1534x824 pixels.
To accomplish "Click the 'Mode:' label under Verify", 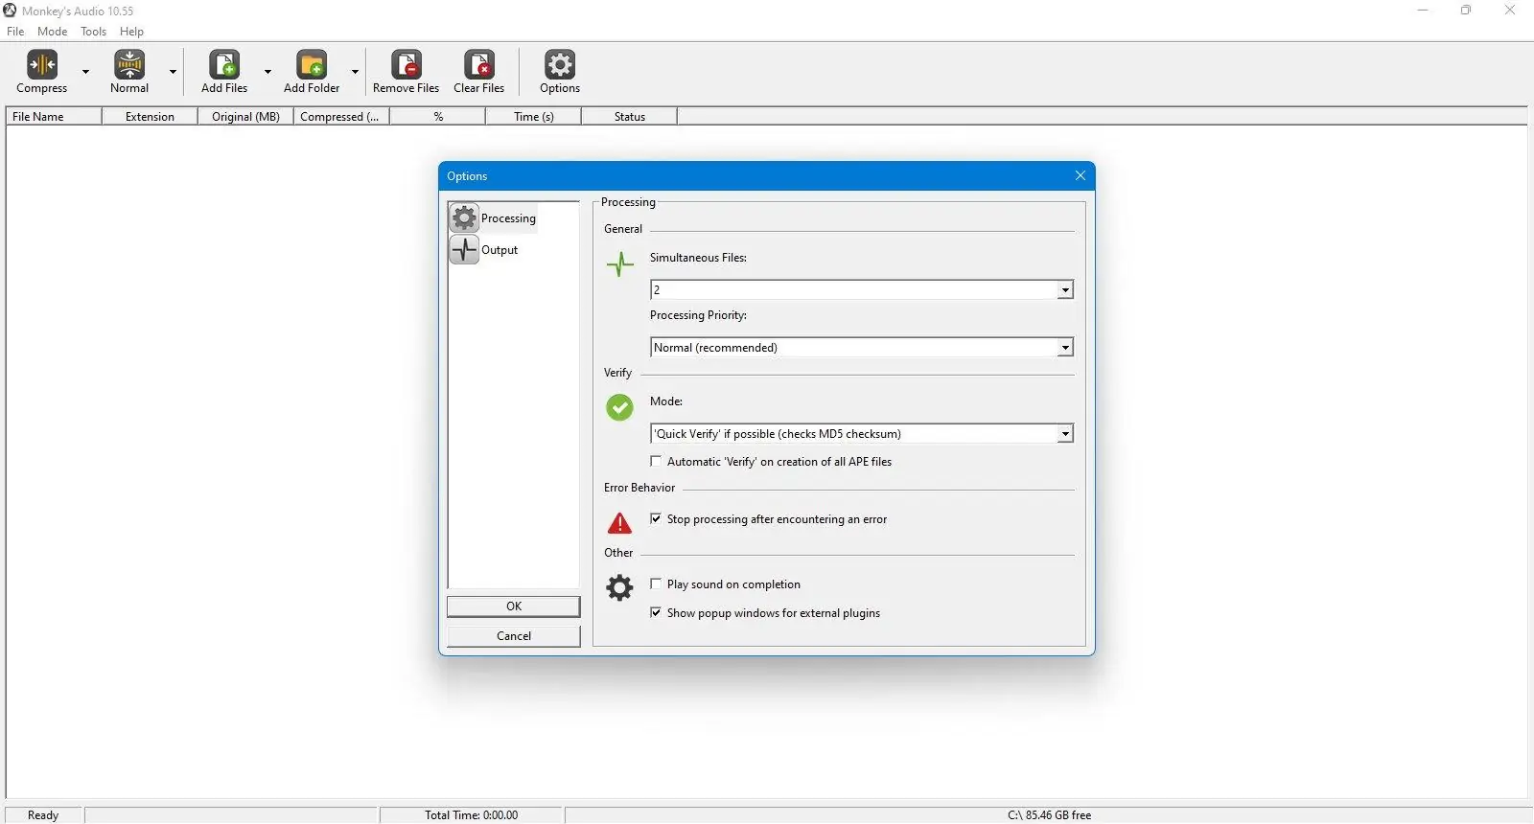I will tap(666, 401).
